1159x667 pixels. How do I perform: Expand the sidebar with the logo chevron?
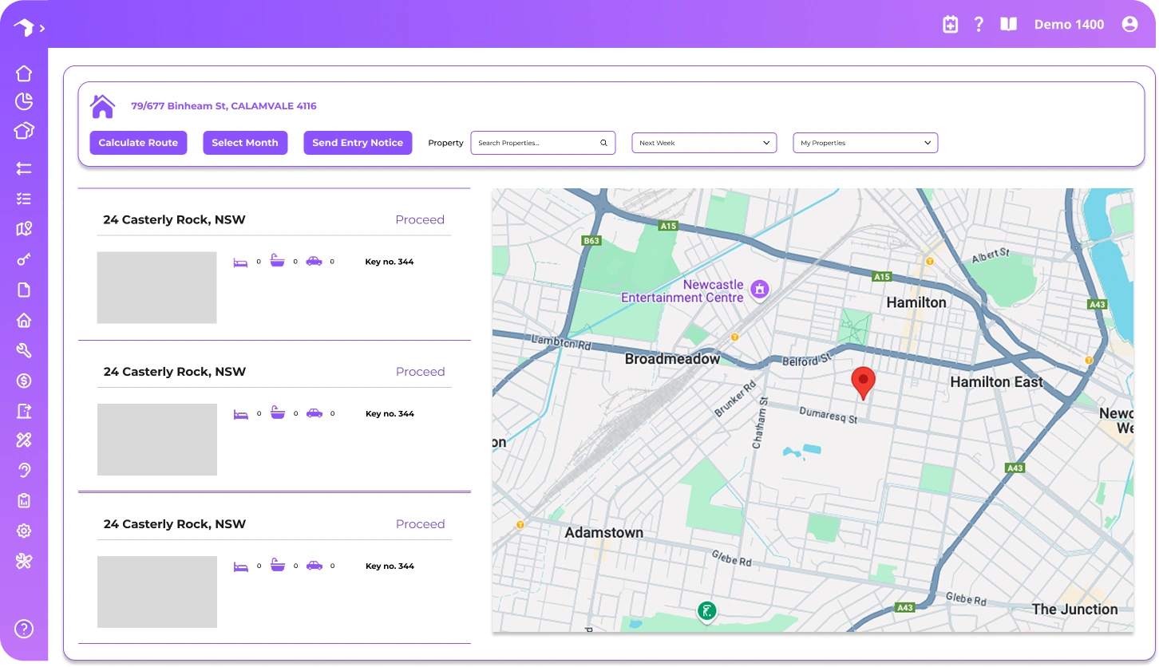coord(42,28)
